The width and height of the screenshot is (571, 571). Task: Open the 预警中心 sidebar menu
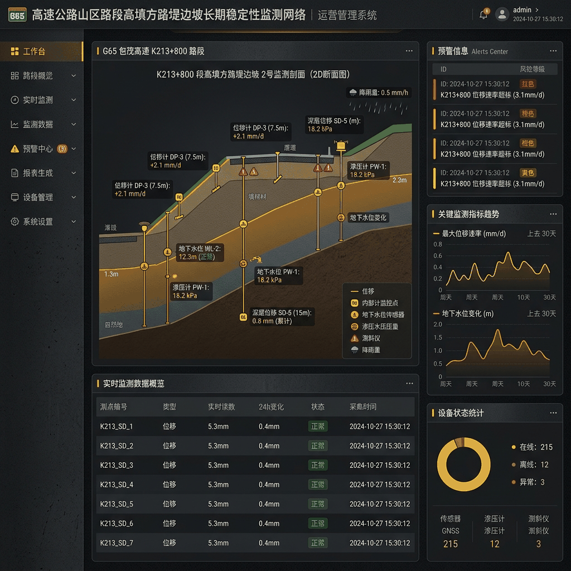(41, 148)
